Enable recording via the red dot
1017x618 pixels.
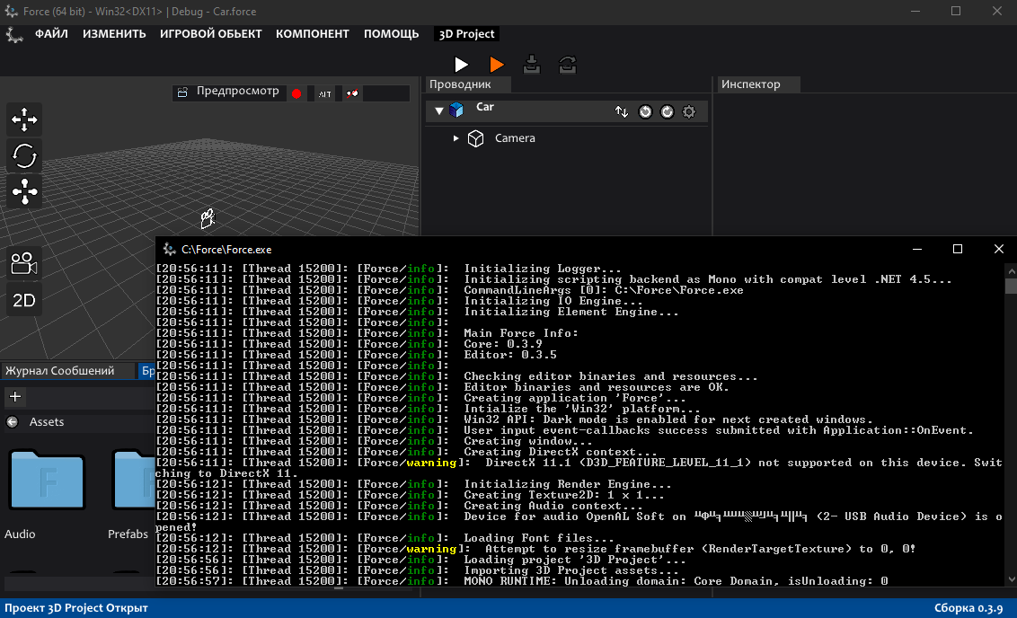point(296,93)
